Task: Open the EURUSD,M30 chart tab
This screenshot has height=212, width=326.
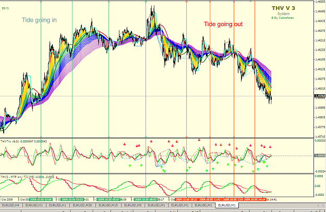Action: click(x=82, y=205)
